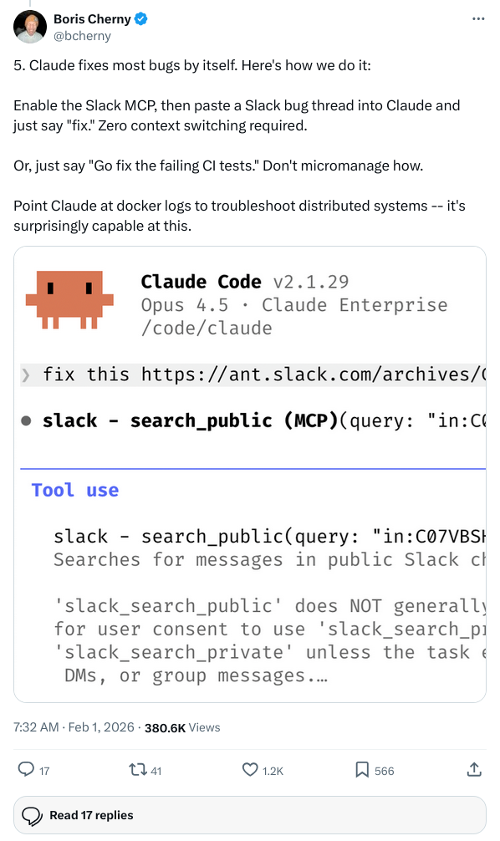View the 380.6K Views analytics

click(182, 727)
